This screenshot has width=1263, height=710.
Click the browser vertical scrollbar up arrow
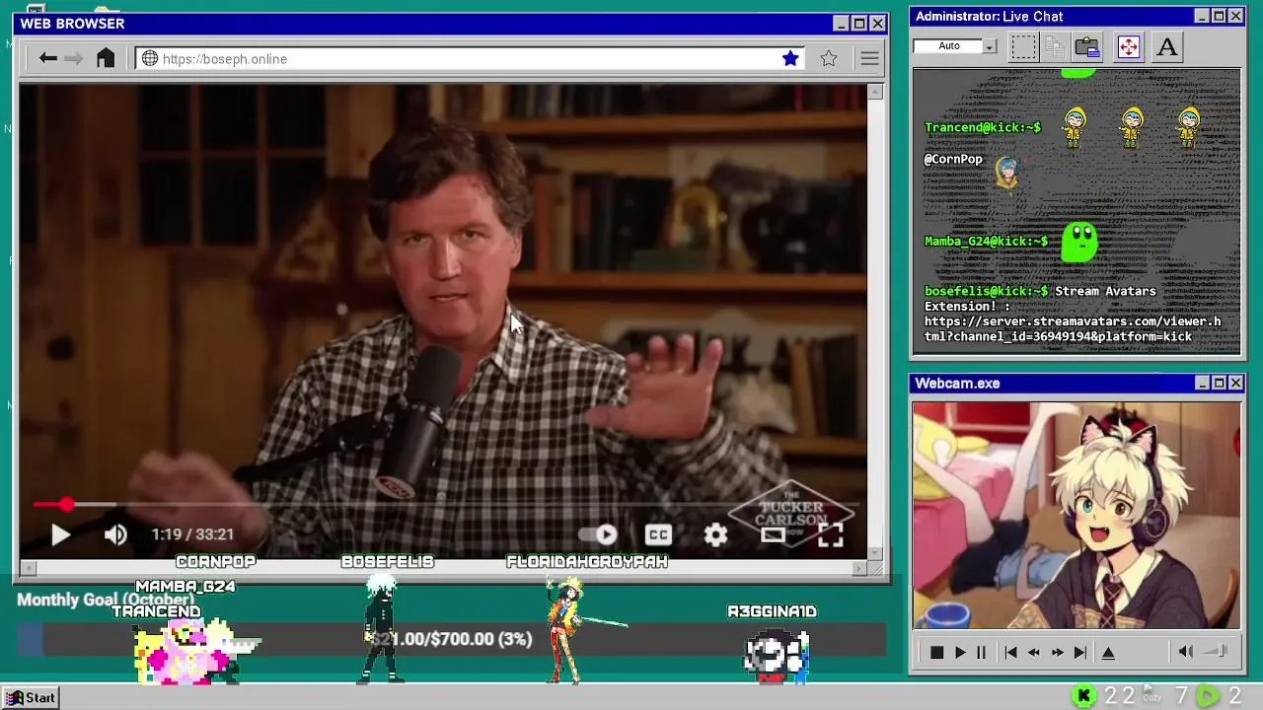(875, 92)
